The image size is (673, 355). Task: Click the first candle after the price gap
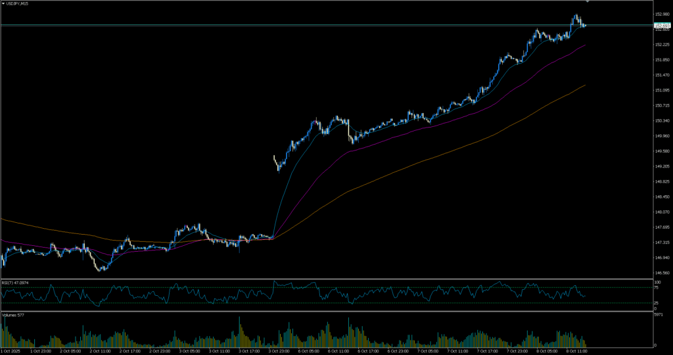[x=274, y=157]
